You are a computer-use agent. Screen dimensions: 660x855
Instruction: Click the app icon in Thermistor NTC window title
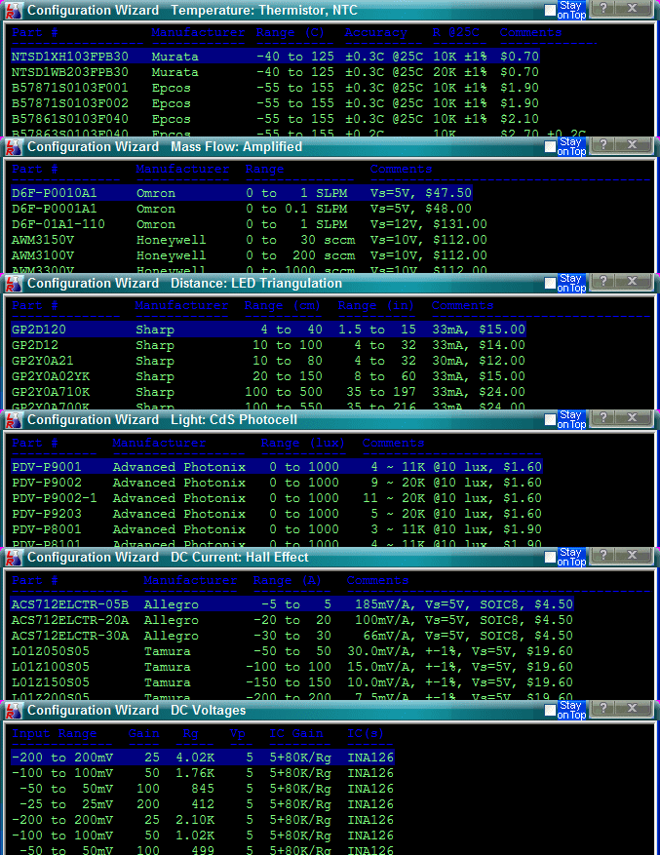(13, 10)
